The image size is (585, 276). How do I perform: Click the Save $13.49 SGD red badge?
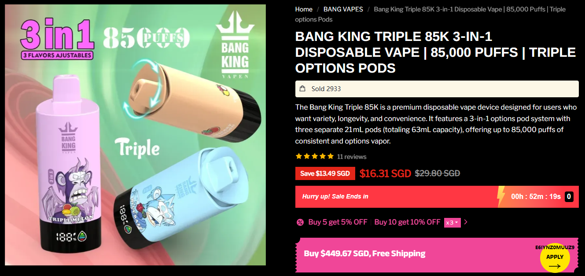(325, 173)
